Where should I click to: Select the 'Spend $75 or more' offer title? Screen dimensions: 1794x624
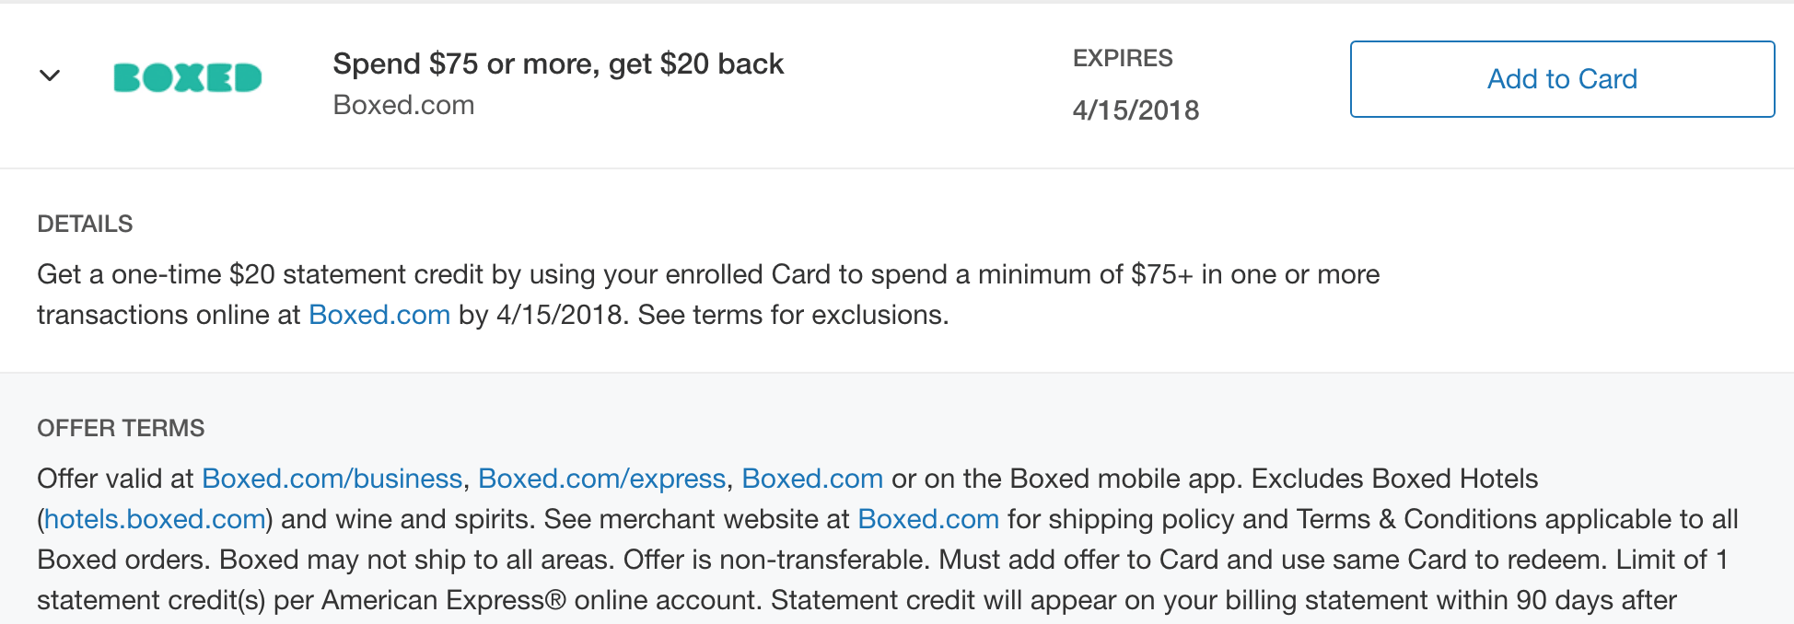(x=558, y=64)
